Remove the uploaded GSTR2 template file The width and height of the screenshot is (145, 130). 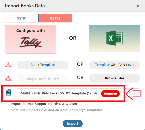click(x=110, y=94)
